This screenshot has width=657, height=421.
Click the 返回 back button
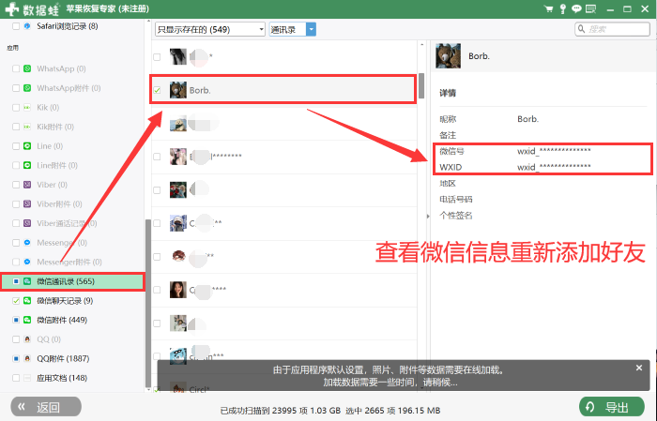[46, 407]
